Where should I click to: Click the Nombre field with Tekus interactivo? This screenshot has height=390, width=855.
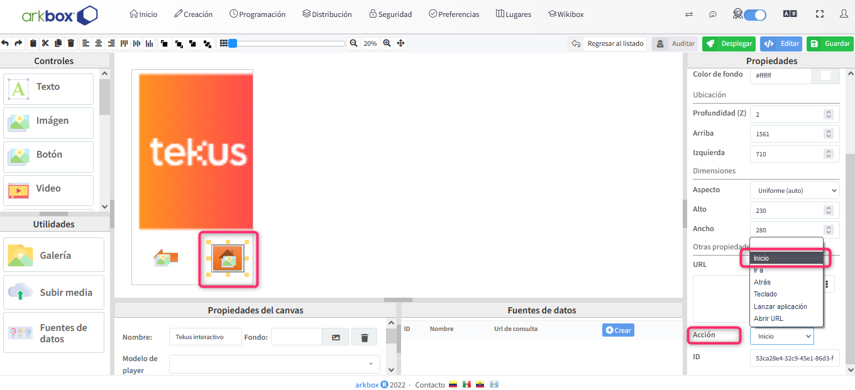coord(205,337)
